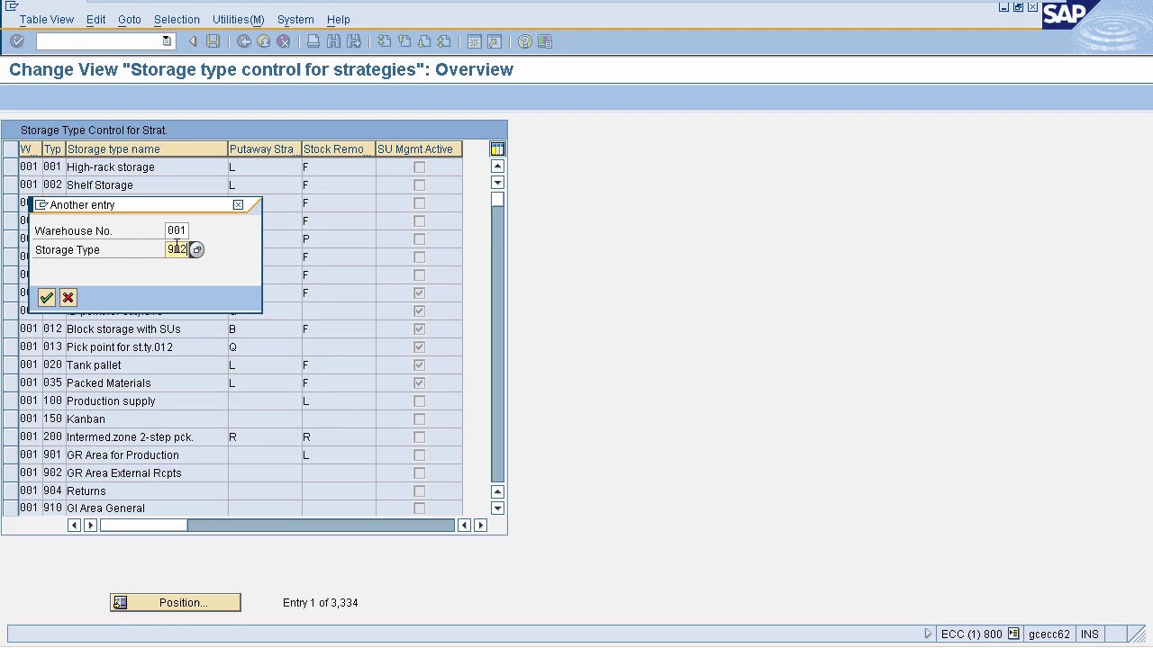The image size is (1153, 648).
Task: Click the vertical scrollbar thumb of the table
Action: tap(497, 201)
